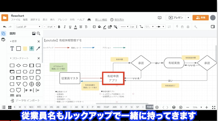This screenshot has height=121, width=218.
Task: Toggle underline formatting
Action: [x=69, y=27]
